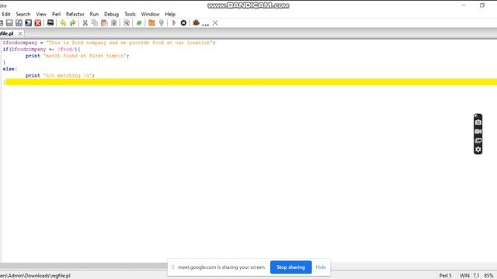Toggle comment with the green hash icon
Viewport: 497px width, 279px height.
click(139, 22)
